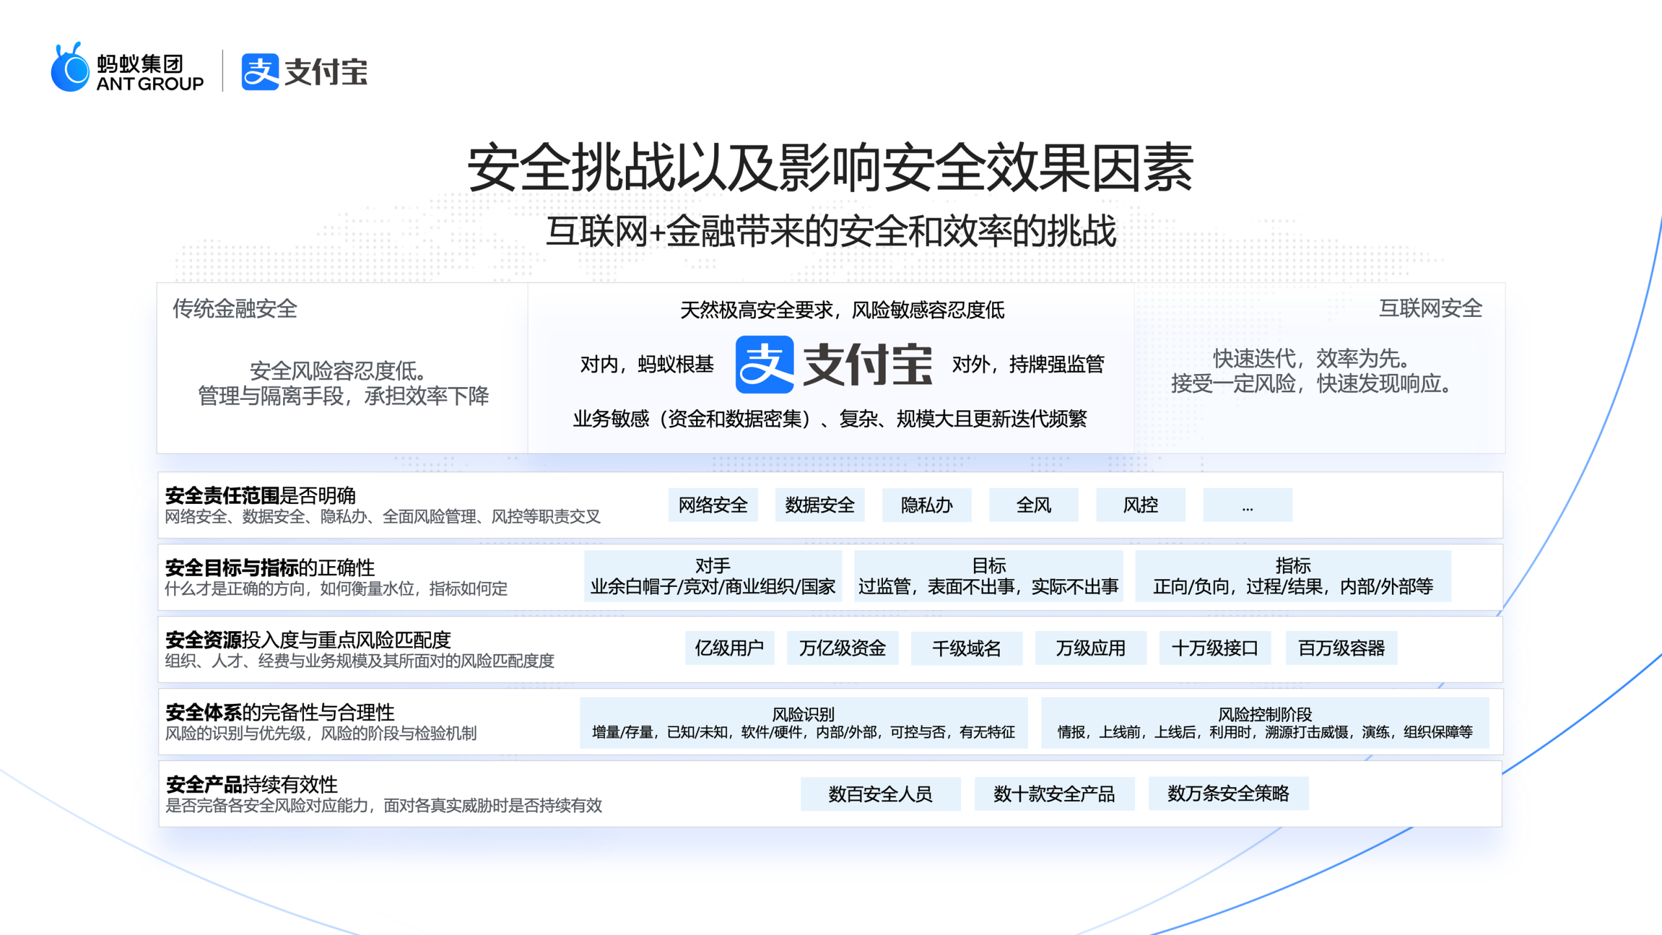The image size is (1662, 935).
Task: Click the 百万级容器 box
Action: [1341, 648]
